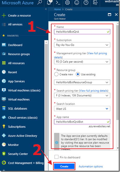Open the Subscription Pay-As-You-Go dropdown

point(82,45)
